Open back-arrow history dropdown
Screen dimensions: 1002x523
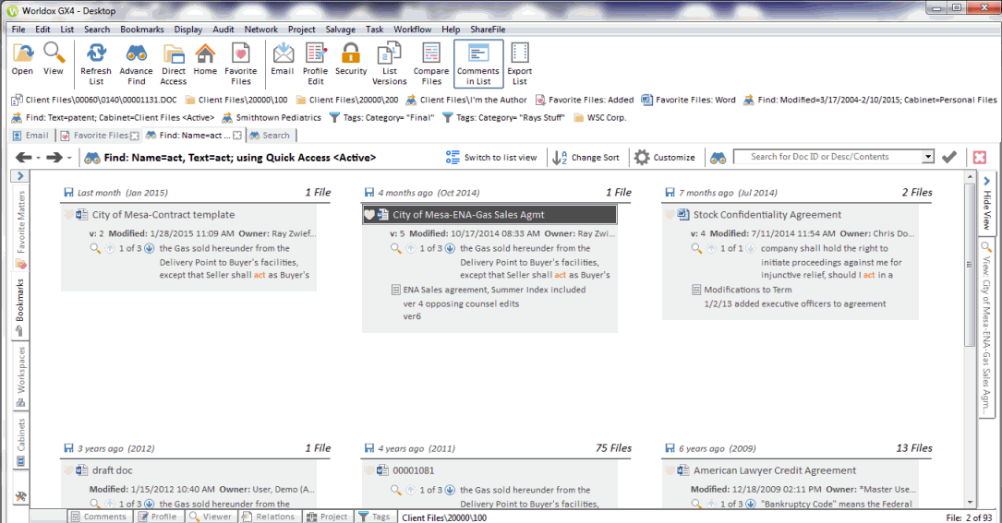coord(39,158)
